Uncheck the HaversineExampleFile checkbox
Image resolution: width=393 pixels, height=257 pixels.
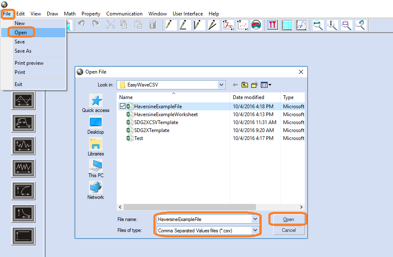tap(122, 106)
